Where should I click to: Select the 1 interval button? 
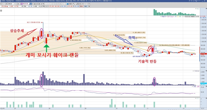click(46, 4)
